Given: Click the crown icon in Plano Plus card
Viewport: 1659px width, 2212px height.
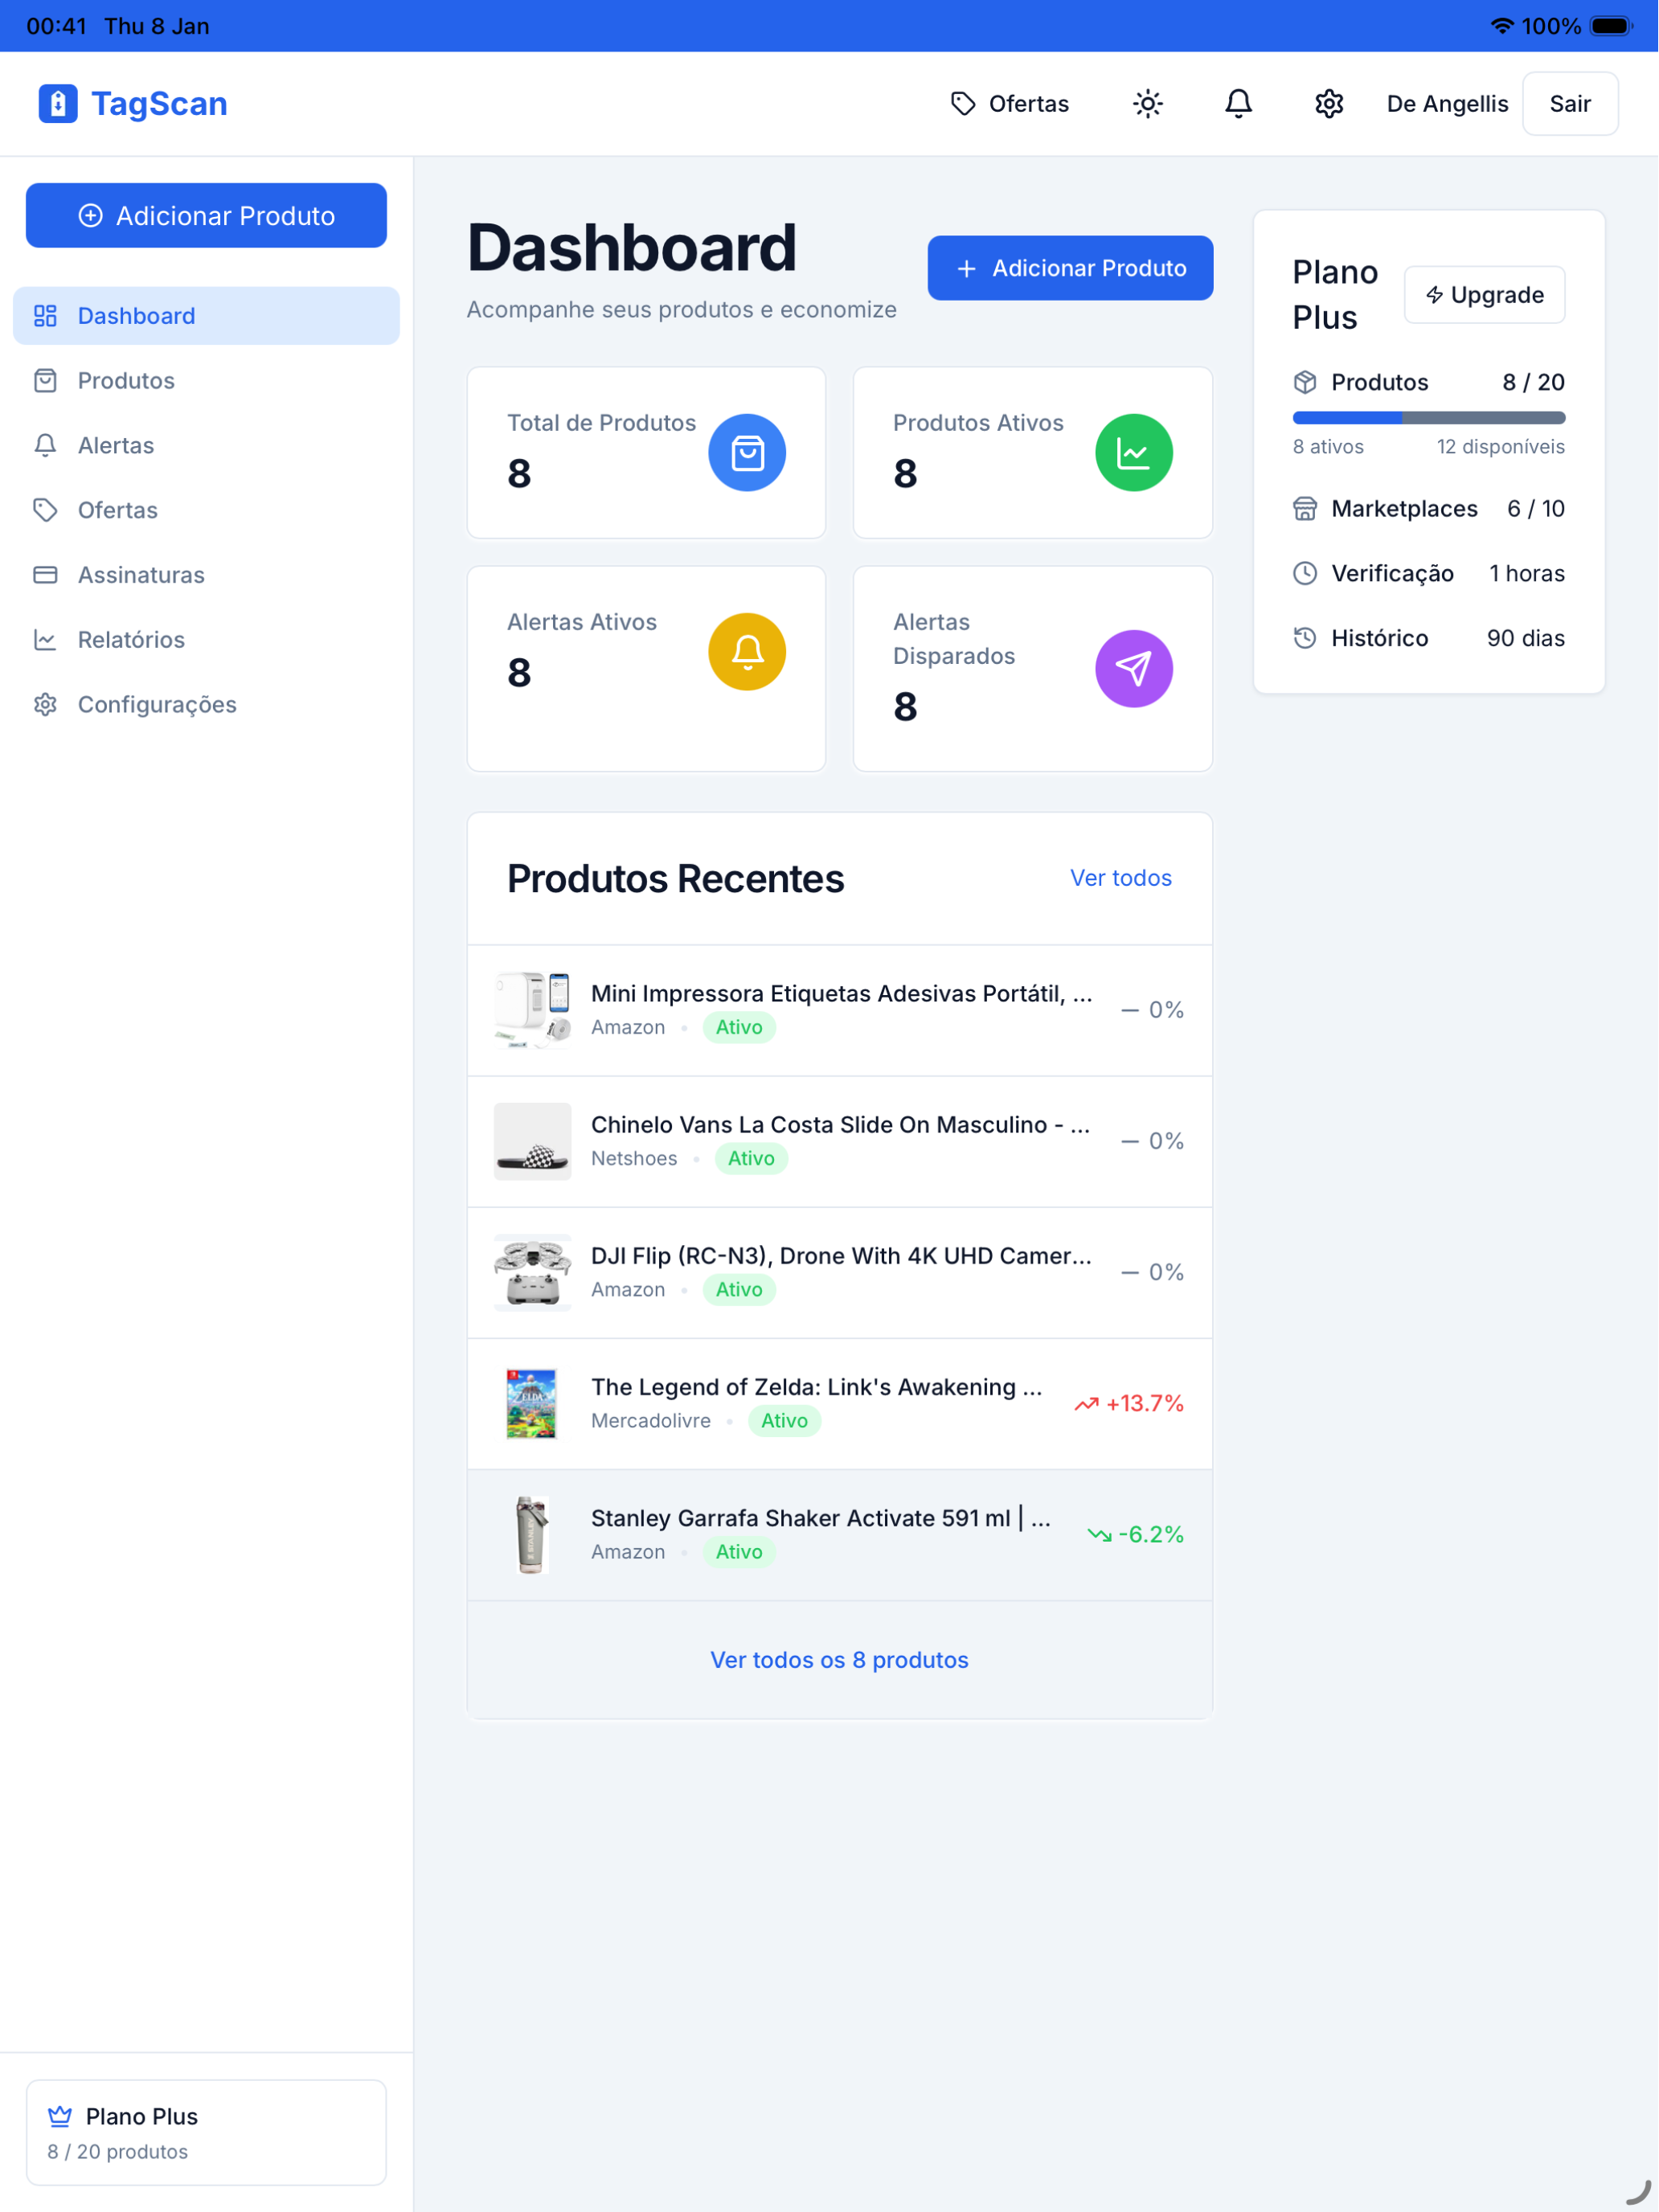Looking at the screenshot, I should 60,2116.
